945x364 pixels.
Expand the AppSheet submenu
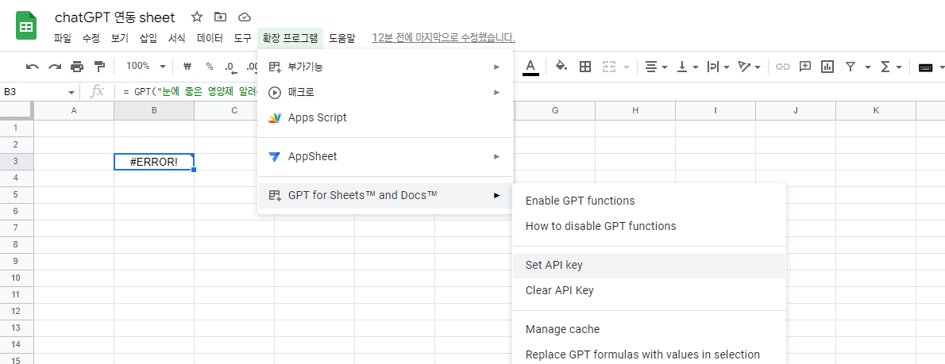(384, 156)
